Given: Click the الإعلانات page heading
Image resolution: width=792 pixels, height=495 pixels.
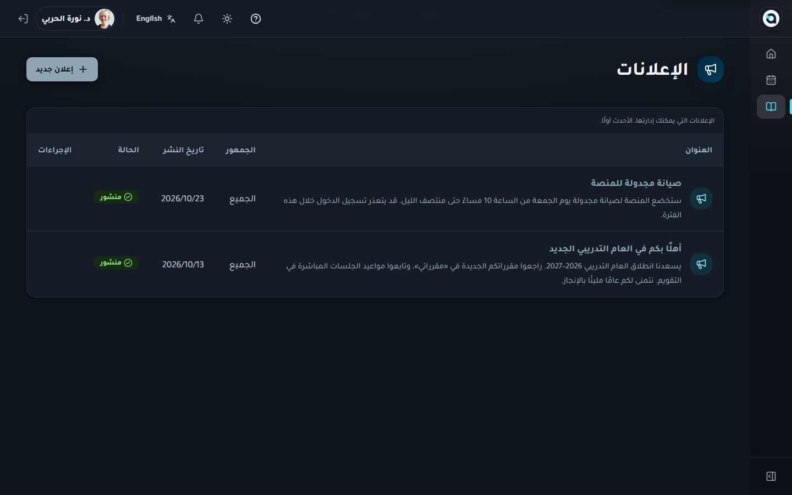Looking at the screenshot, I should tap(652, 69).
